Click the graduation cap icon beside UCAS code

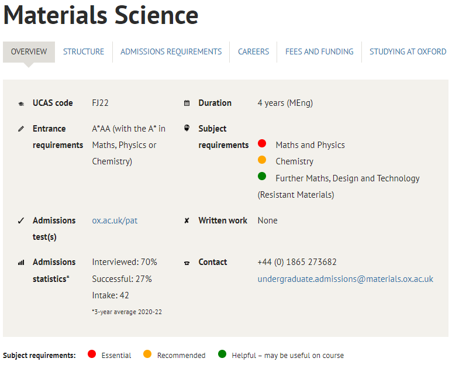[x=21, y=104]
